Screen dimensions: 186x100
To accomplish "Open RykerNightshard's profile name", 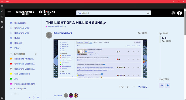I will (63, 33).
